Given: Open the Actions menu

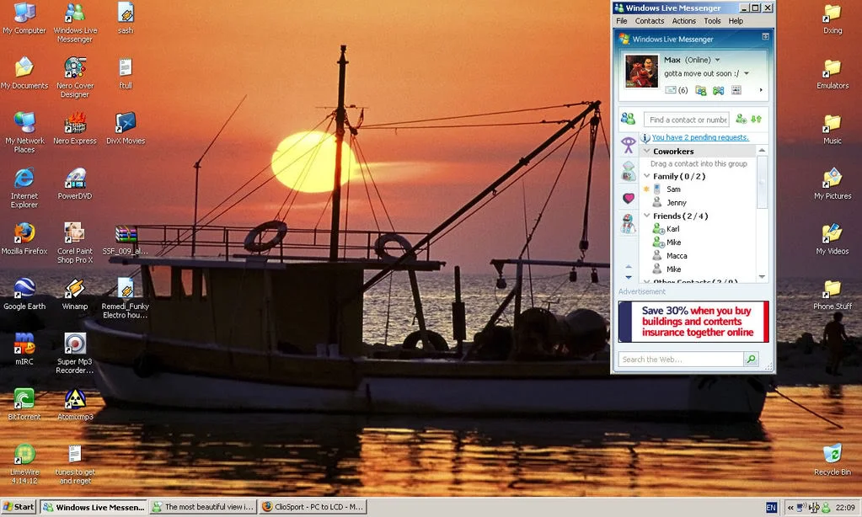Looking at the screenshot, I should (683, 21).
